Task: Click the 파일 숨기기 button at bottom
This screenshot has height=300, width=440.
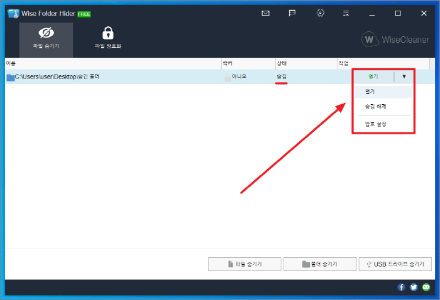Action: [245, 264]
